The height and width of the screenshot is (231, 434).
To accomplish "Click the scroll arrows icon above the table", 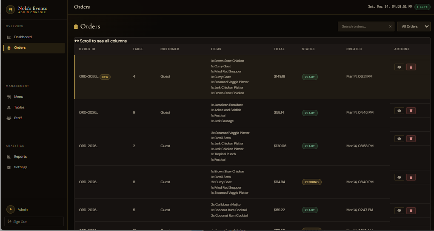I will 77,41.
